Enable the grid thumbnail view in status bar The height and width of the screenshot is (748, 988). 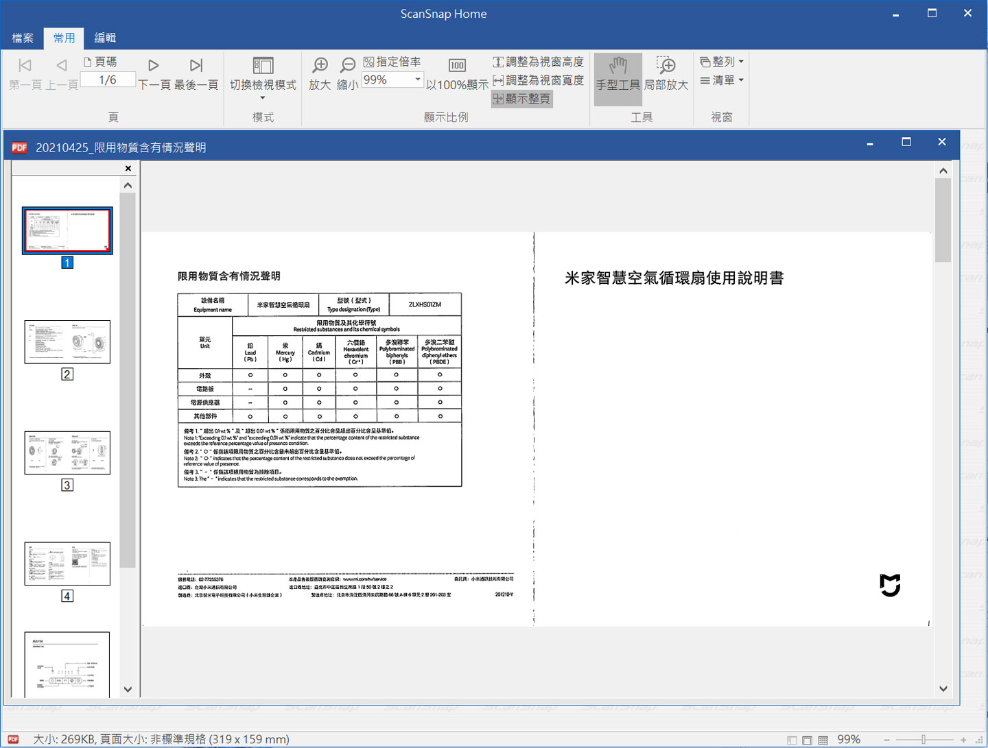[x=823, y=739]
